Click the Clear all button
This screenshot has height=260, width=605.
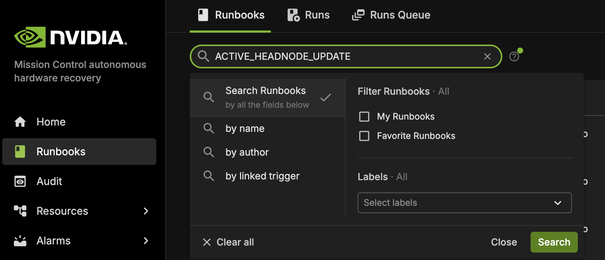(228, 242)
